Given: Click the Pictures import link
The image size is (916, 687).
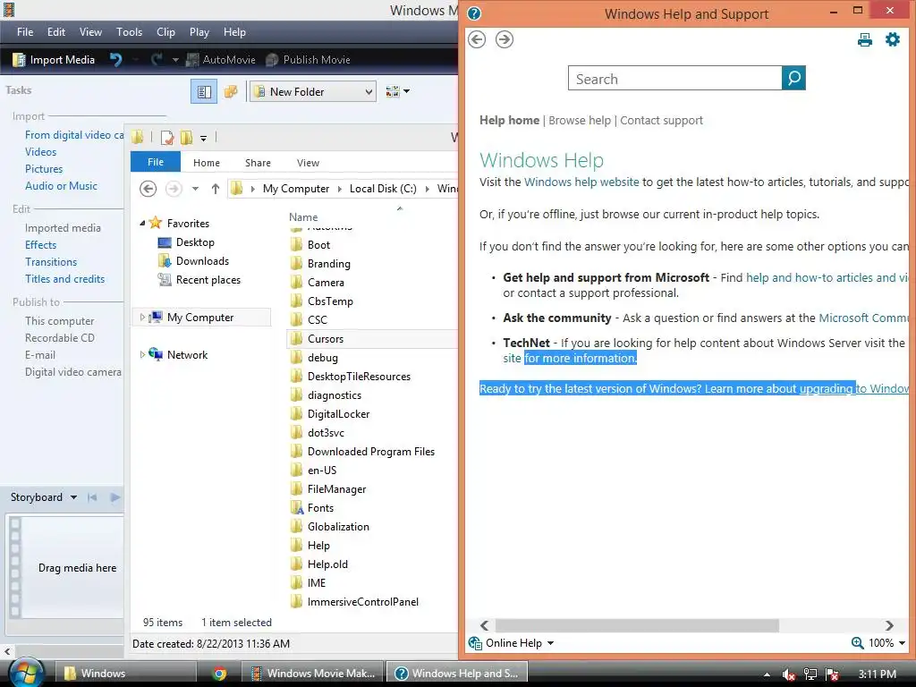Looking at the screenshot, I should pyautogui.click(x=44, y=169).
